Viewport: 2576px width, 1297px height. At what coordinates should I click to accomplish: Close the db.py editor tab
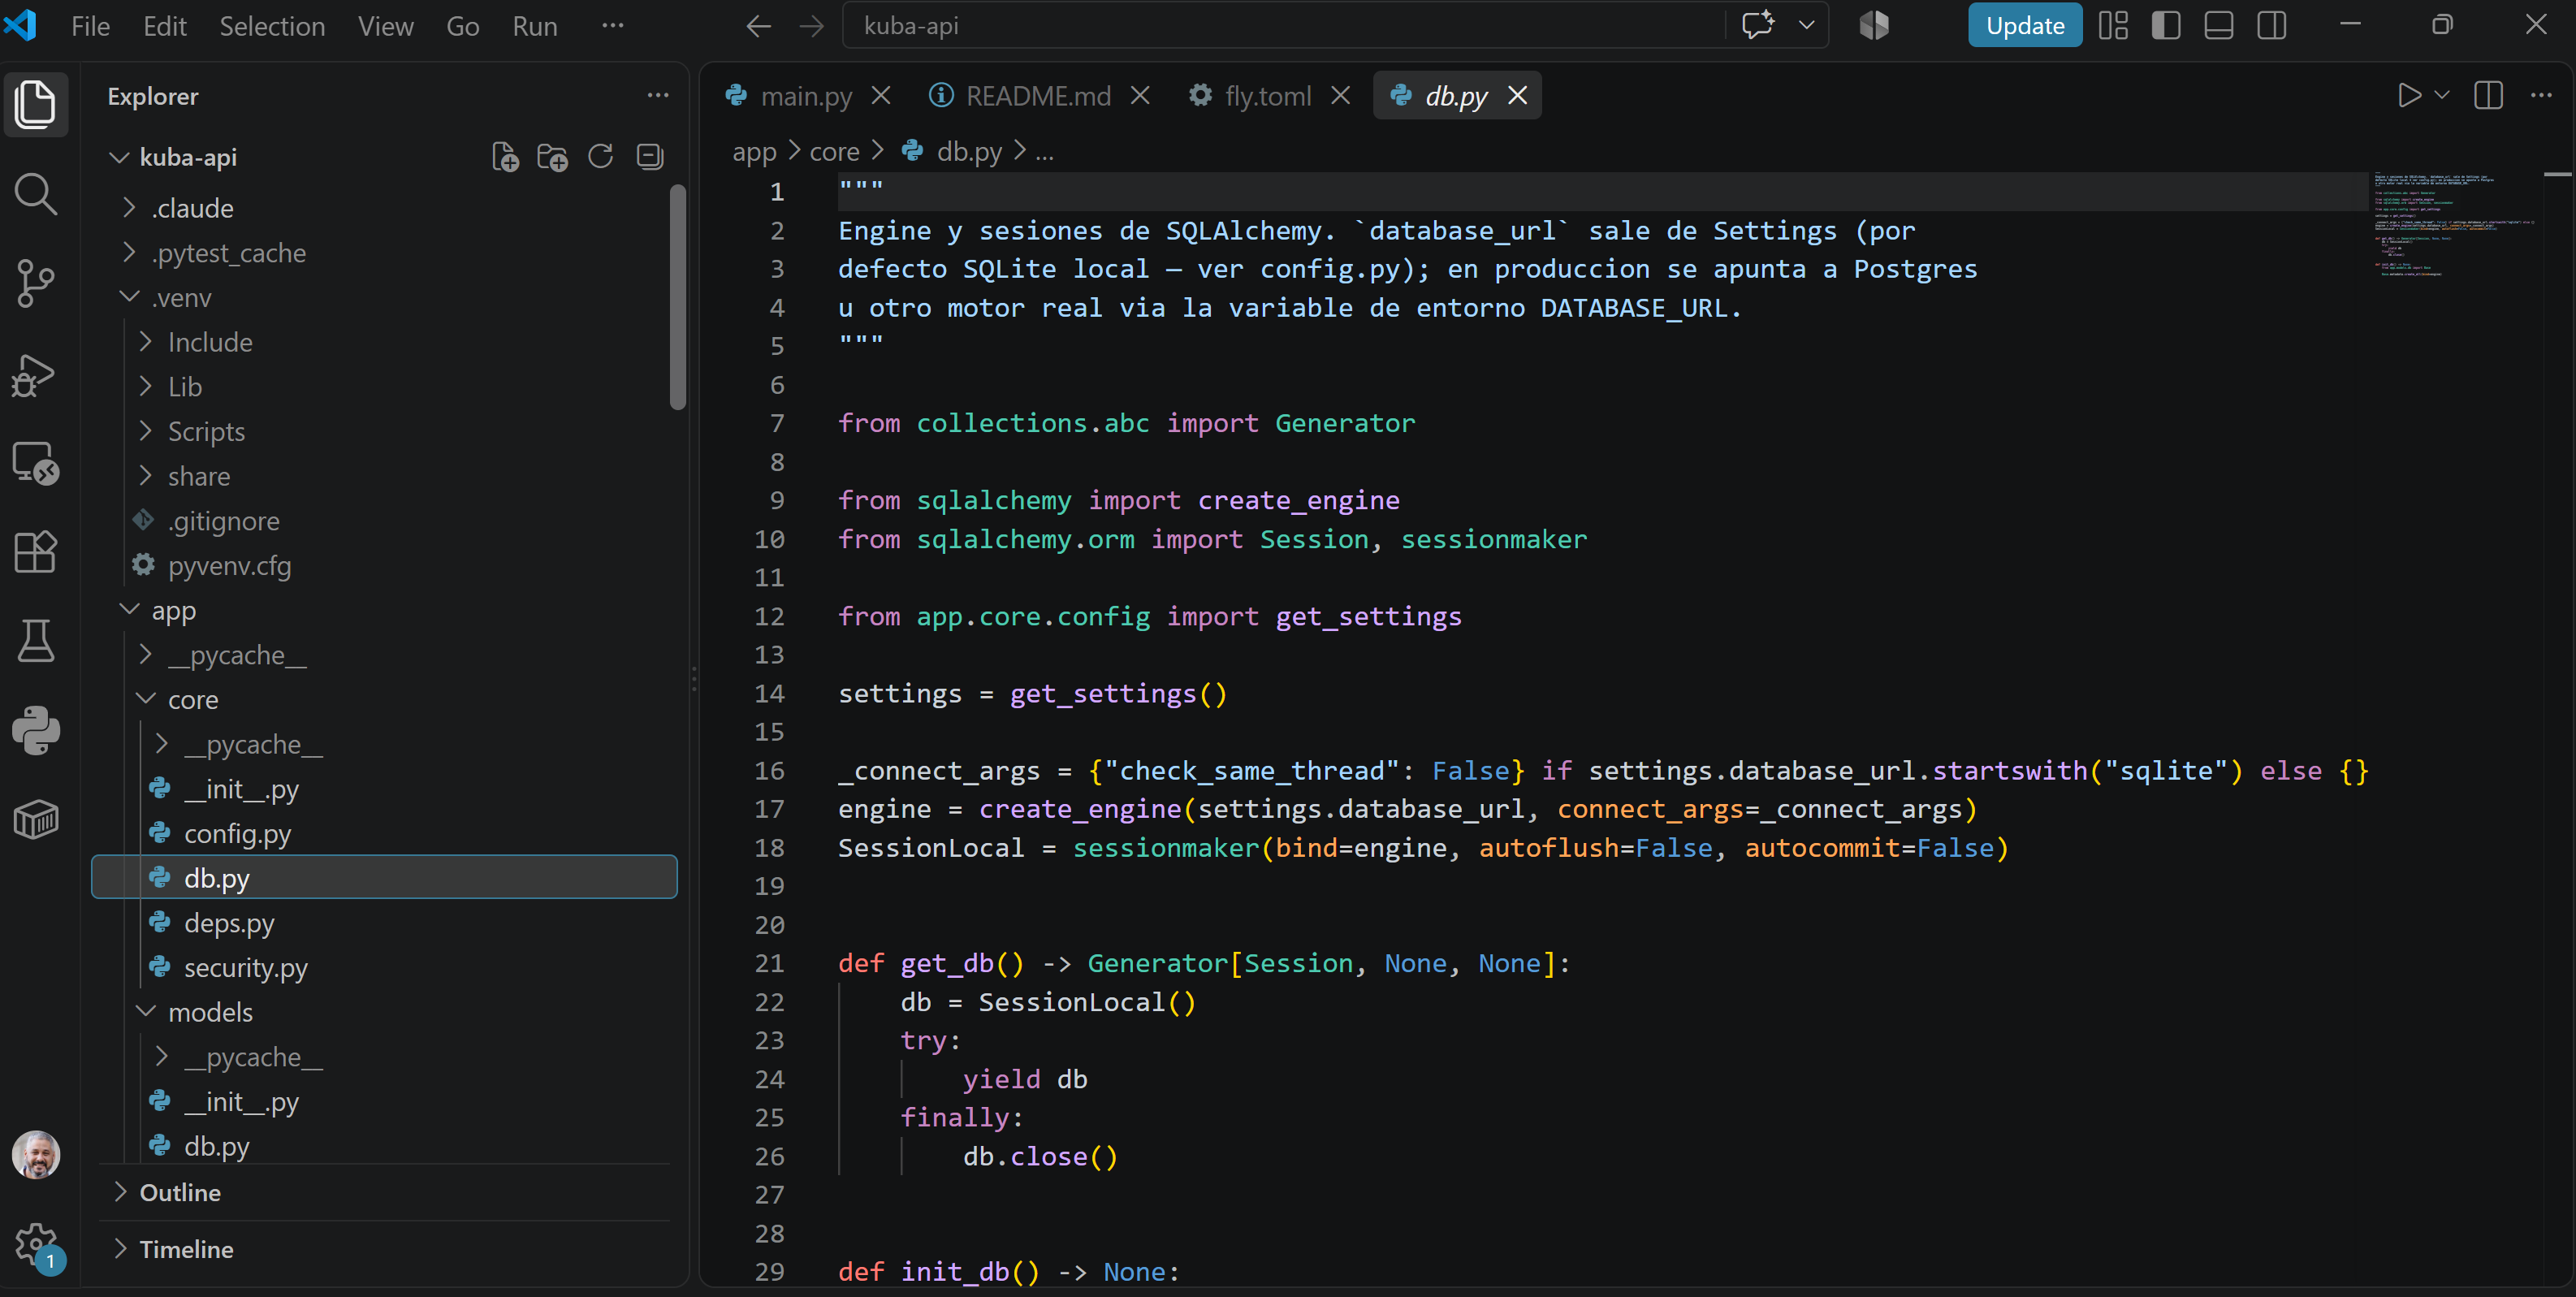(x=1517, y=95)
